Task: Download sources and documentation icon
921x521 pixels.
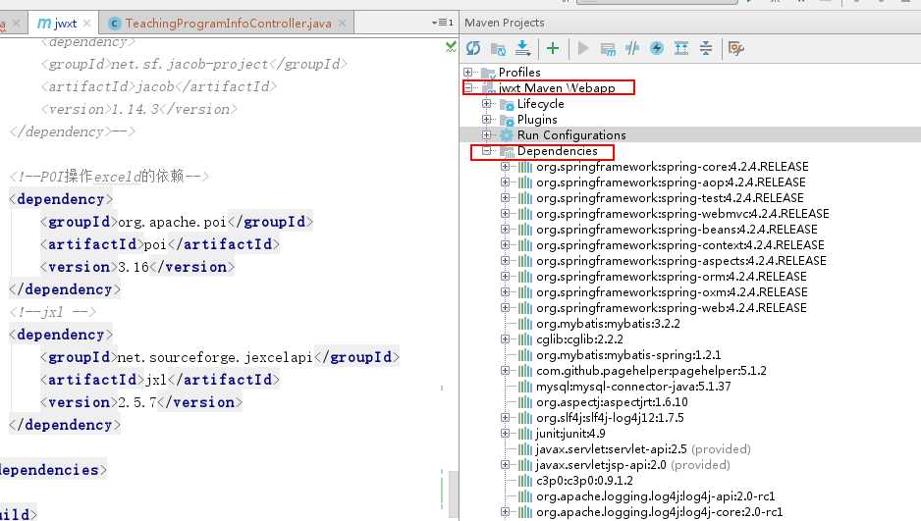Action: [522, 48]
